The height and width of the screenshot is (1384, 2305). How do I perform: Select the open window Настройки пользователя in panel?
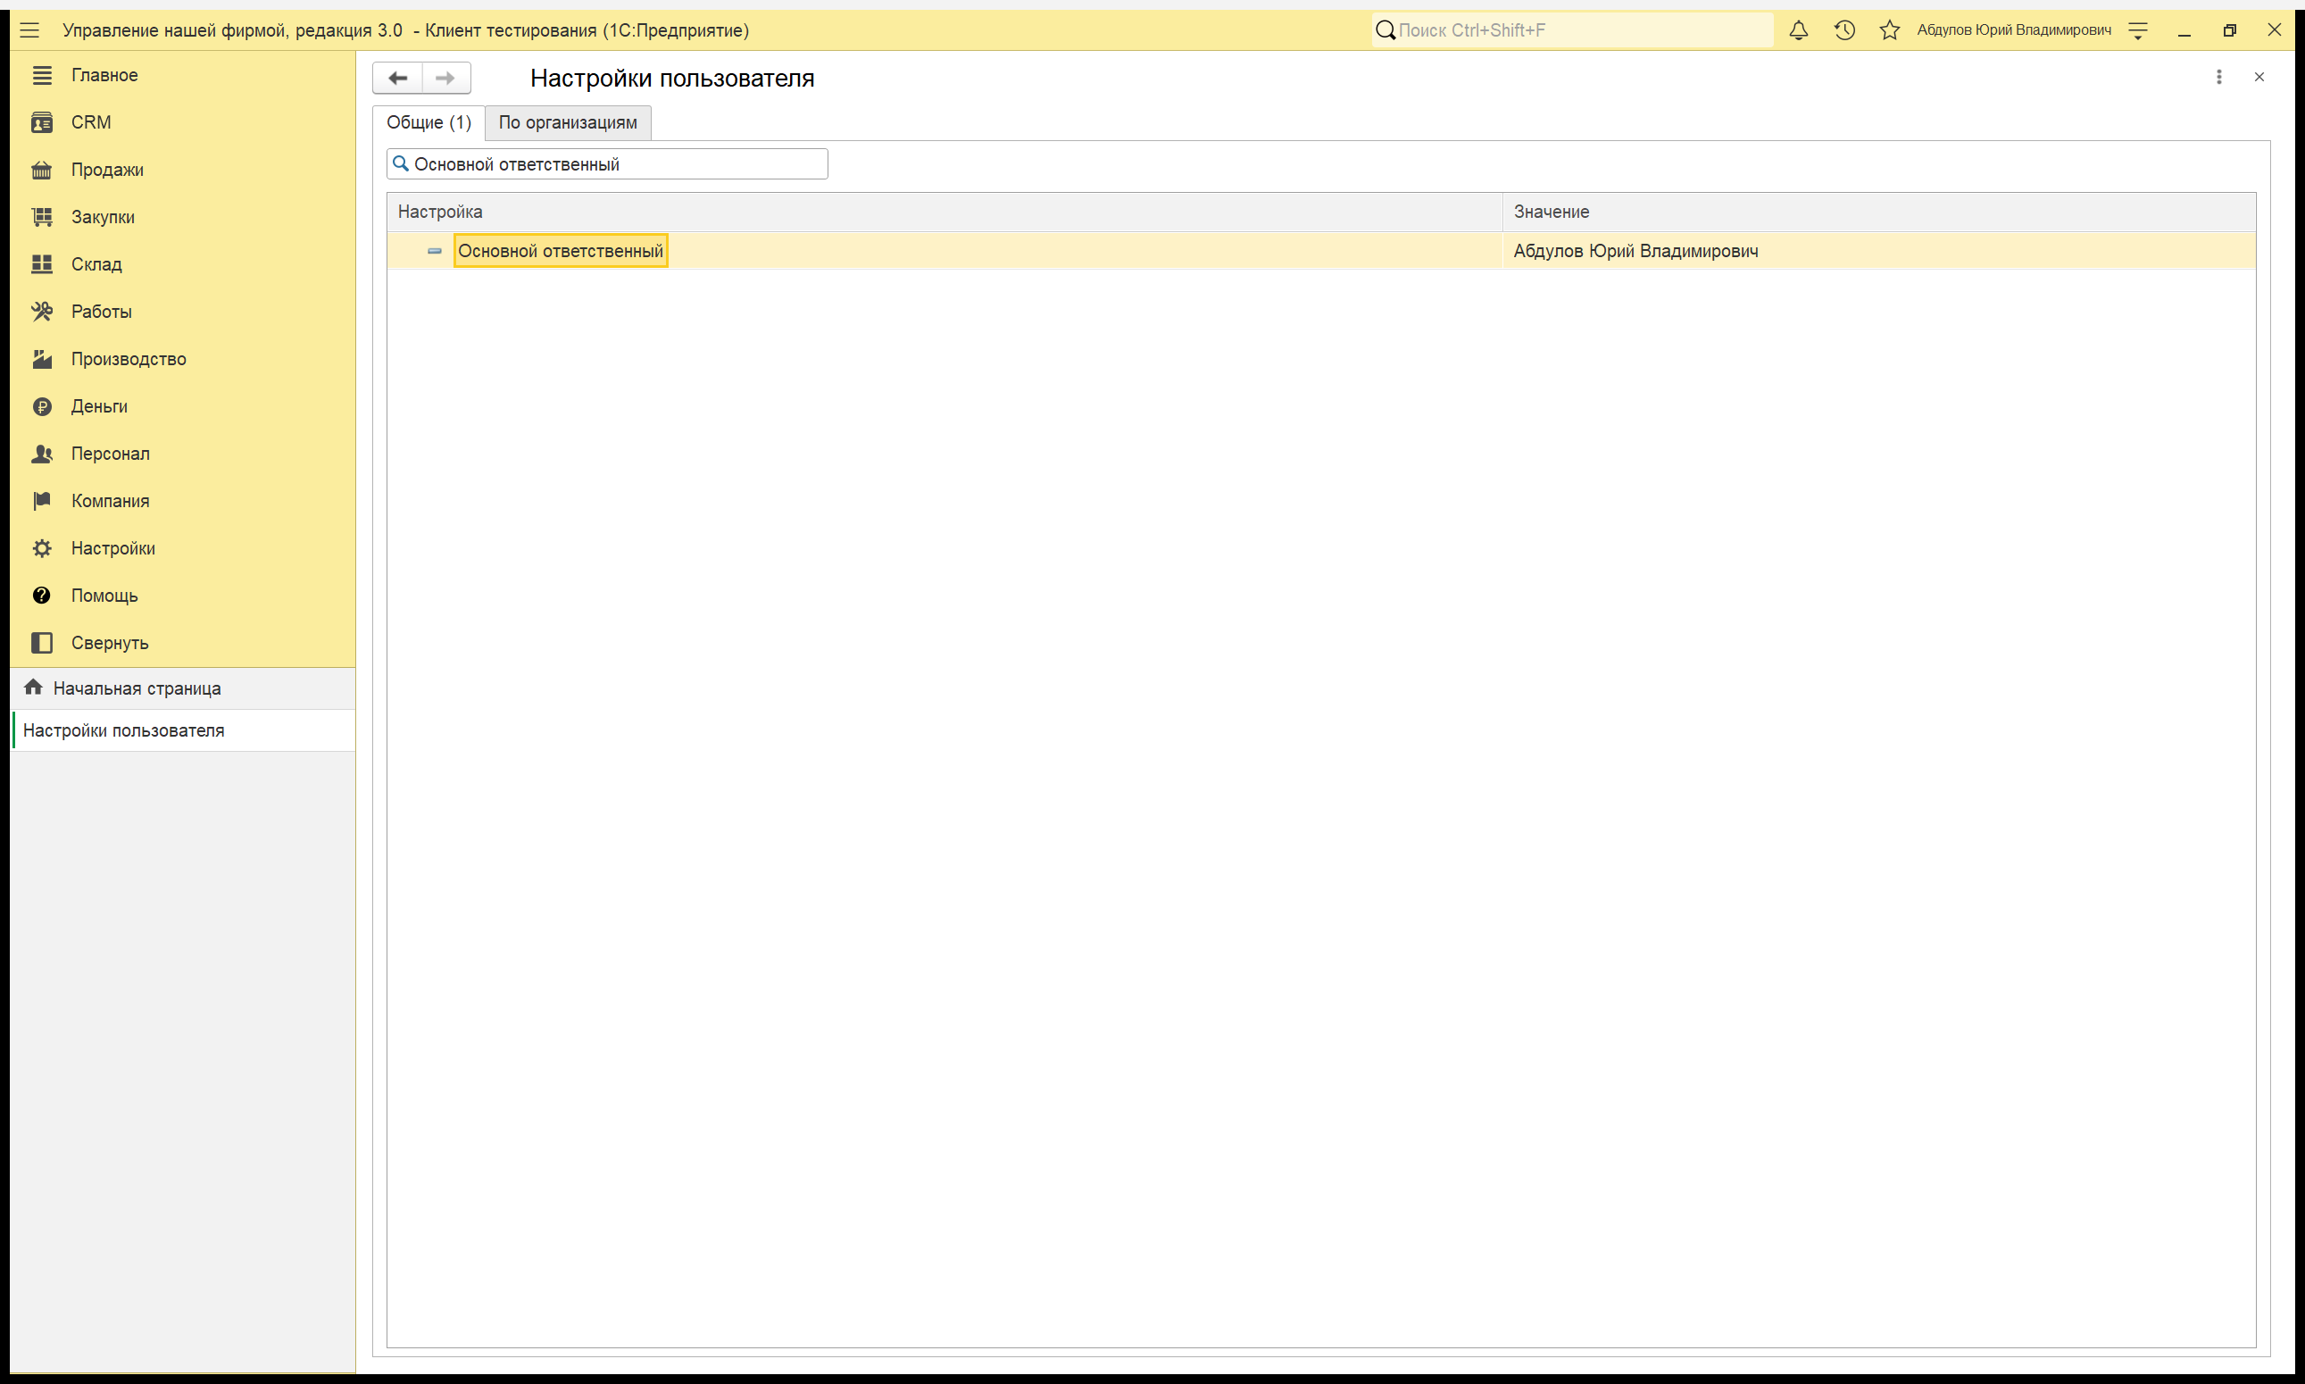183,730
